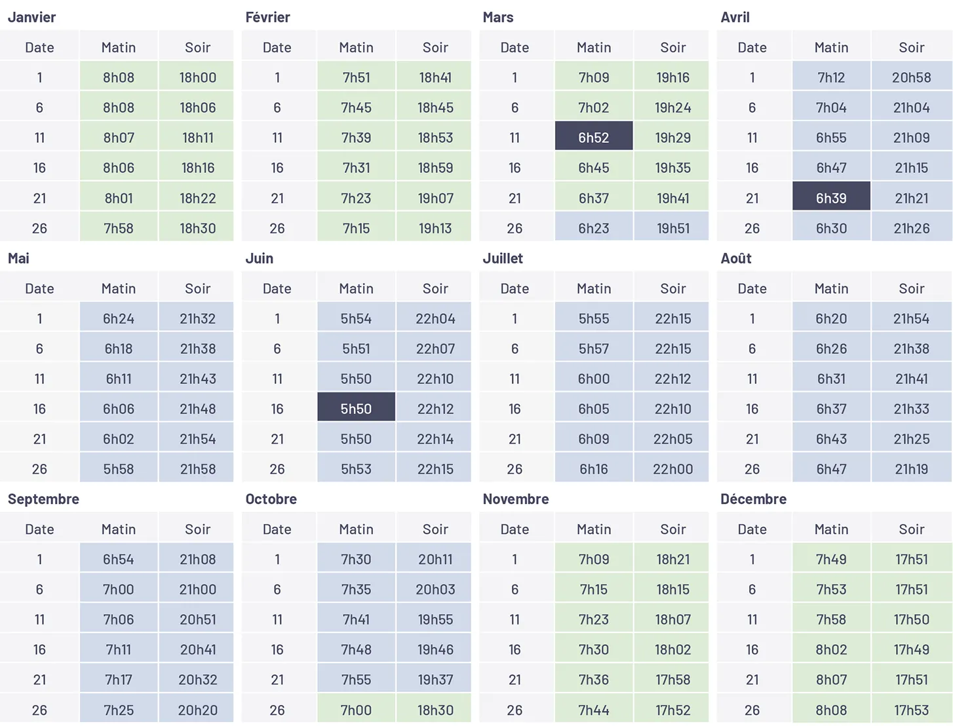
Task: Select the 20h20 evening cell in Septembre
Action: coord(197,710)
